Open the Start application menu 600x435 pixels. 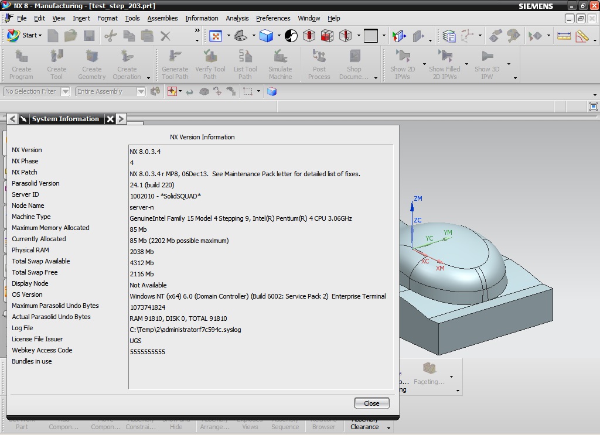pos(24,35)
